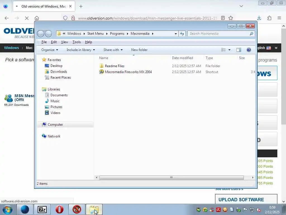The height and width of the screenshot is (215, 286).
Task: Close the Old versions of Windows tab
Action: click(70, 6)
